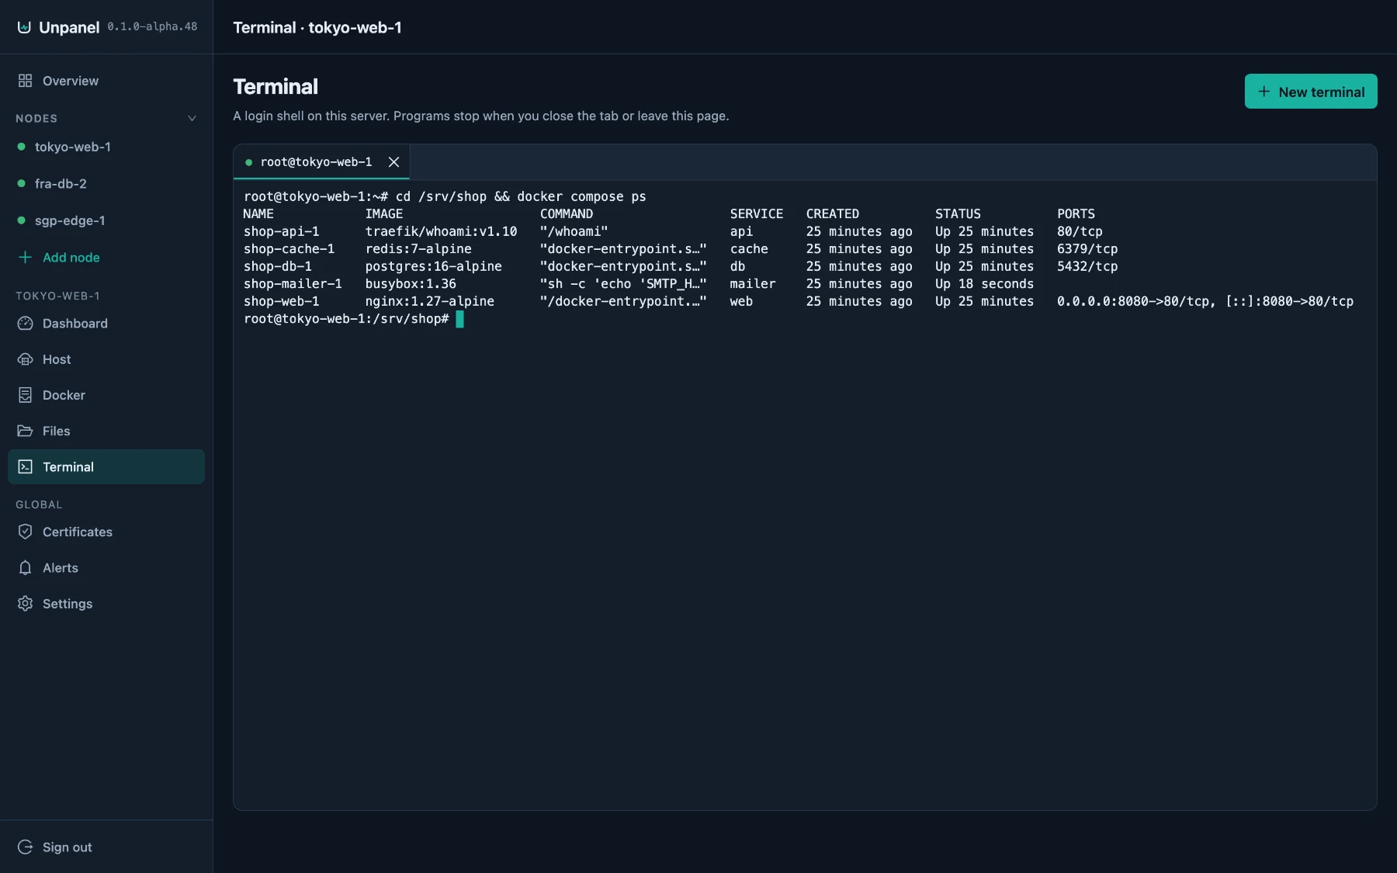Click the version label 0.1.0-alpha.48
Viewport: 1397px width, 873px height.
(x=152, y=26)
